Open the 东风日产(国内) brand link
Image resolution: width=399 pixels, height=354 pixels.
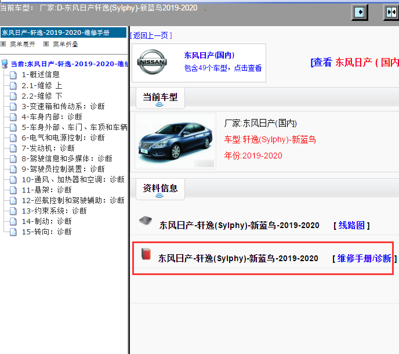[x=209, y=55]
